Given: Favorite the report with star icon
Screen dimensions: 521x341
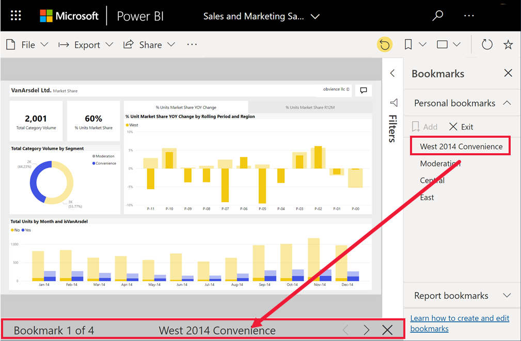Looking at the screenshot, I should tap(508, 44).
